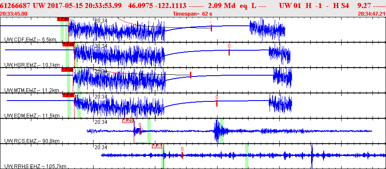Click the 20:34 time label on RCS trace
Viewport: 386px width, 169px height.
pos(101,122)
